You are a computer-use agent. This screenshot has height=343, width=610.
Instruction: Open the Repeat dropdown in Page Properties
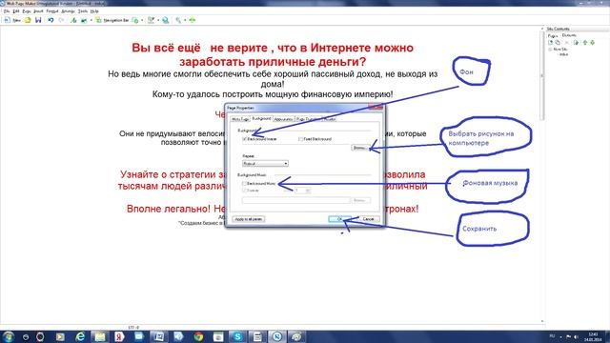tap(265, 164)
